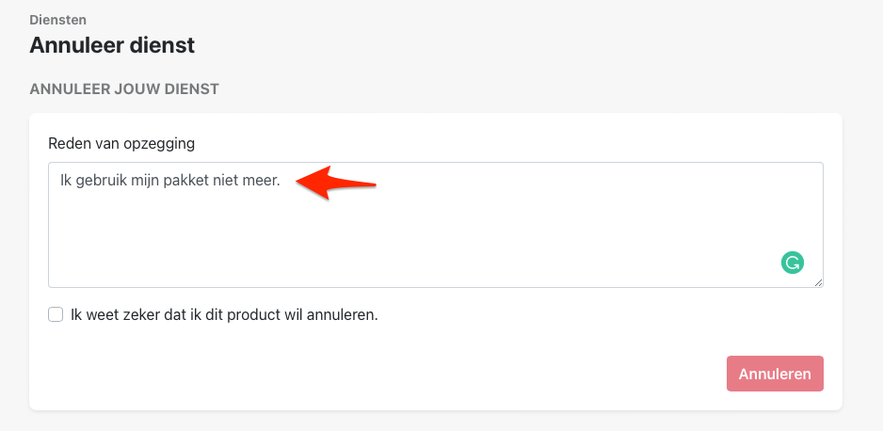Click the word "annuleren" in the checkbox label
Image resolution: width=883 pixels, height=431 pixels.
click(344, 314)
